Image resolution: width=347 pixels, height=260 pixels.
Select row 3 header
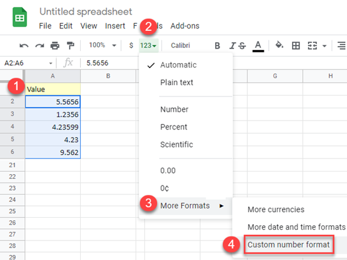coord(13,114)
